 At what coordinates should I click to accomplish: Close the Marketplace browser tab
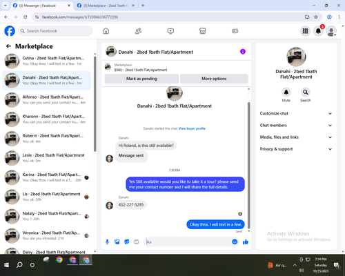point(133,6)
